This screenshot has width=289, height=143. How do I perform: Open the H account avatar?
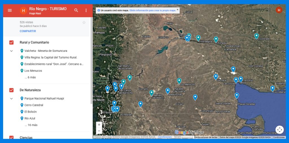[x=279, y=10]
